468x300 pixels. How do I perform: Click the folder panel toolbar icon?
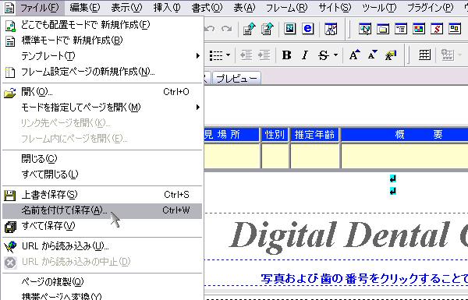[x=383, y=29]
